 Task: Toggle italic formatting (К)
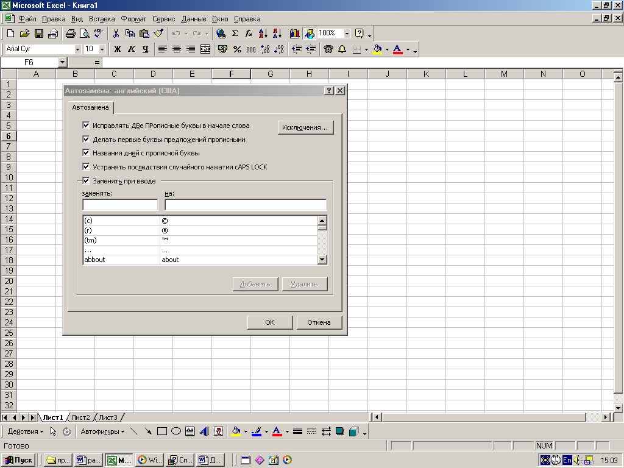coord(132,49)
